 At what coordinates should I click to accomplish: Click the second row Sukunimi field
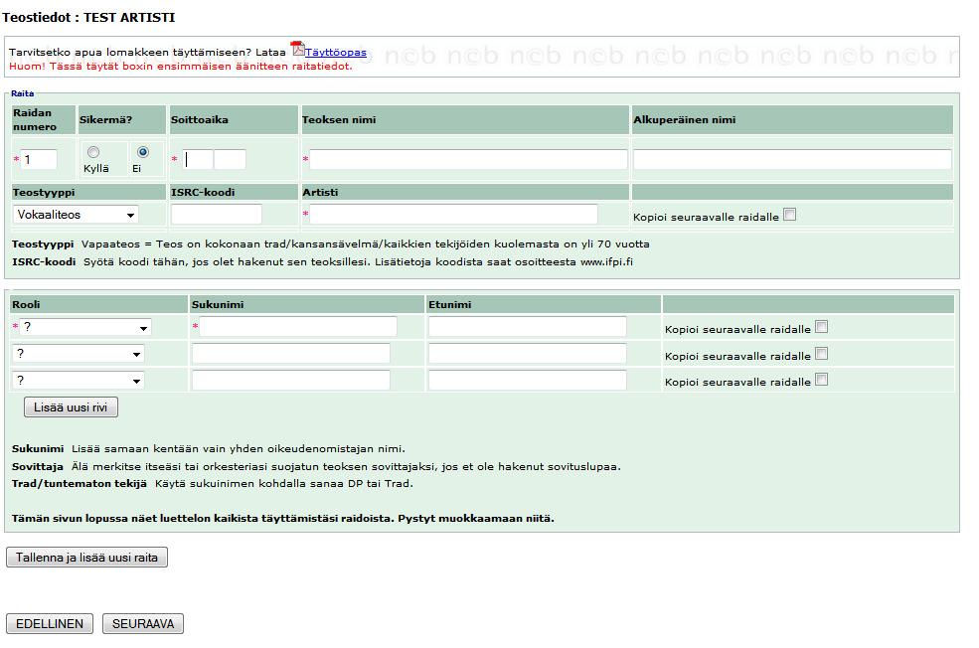pyautogui.click(x=291, y=354)
